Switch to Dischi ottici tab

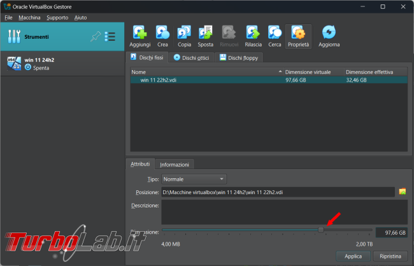(x=192, y=57)
